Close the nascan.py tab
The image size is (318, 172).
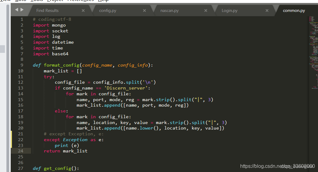tap(206, 10)
